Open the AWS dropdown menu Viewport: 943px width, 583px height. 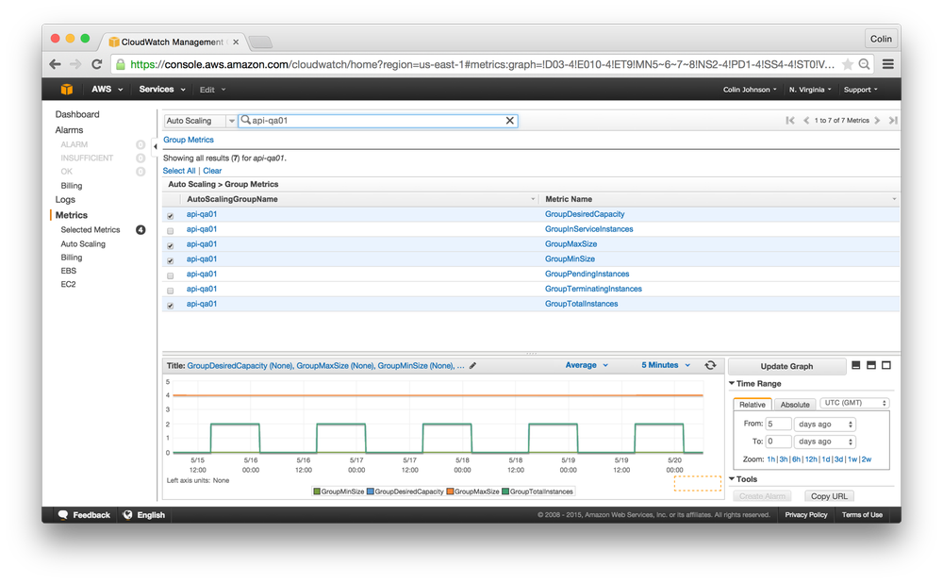coord(108,89)
